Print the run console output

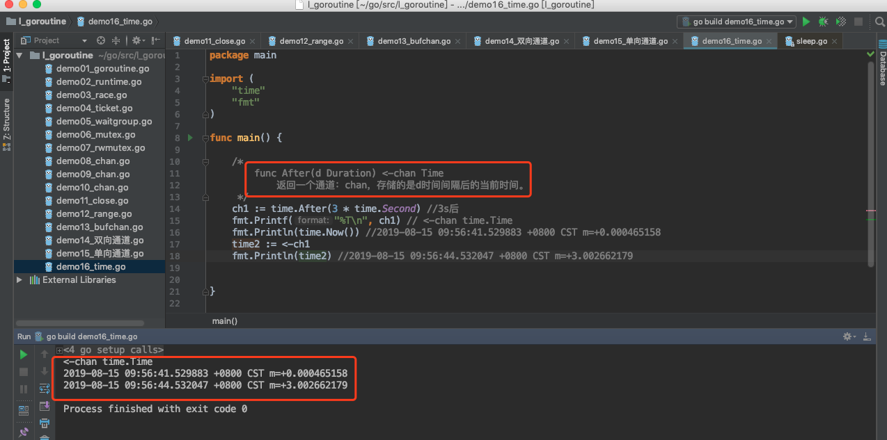pos(45,423)
